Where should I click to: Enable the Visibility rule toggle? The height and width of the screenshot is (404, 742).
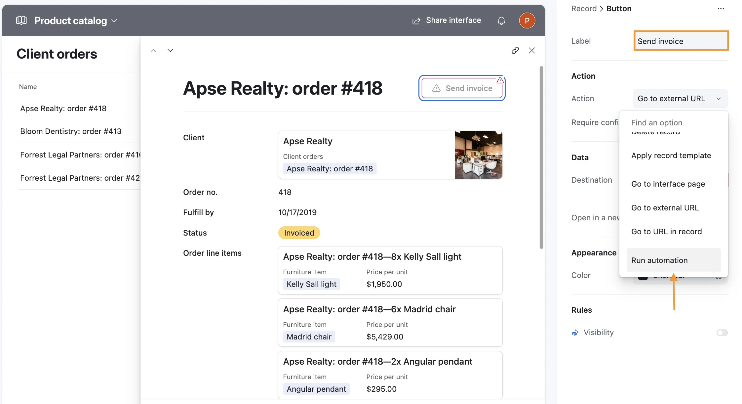(722, 333)
